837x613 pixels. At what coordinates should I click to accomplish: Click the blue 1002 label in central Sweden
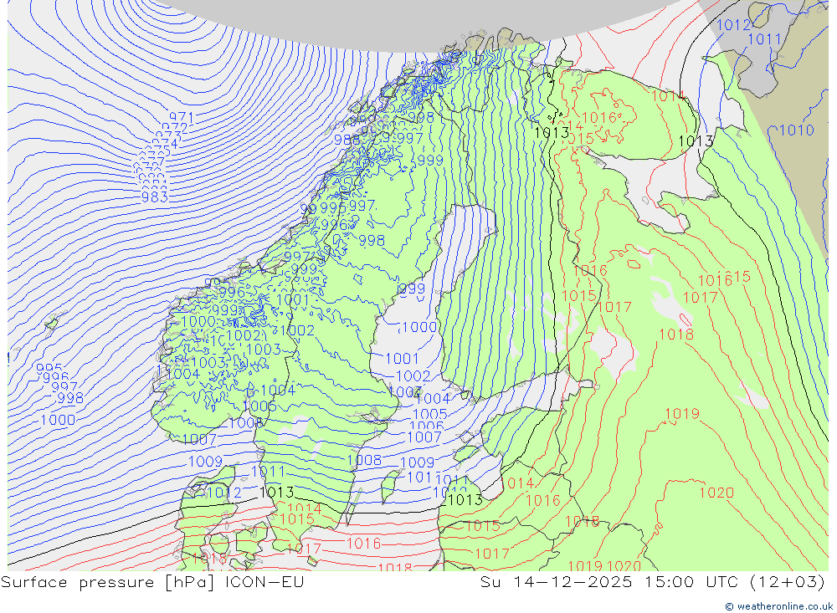tap(297, 330)
